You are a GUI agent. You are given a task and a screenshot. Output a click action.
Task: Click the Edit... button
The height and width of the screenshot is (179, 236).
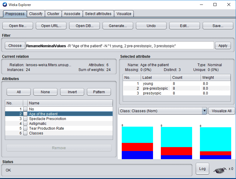[185, 26]
